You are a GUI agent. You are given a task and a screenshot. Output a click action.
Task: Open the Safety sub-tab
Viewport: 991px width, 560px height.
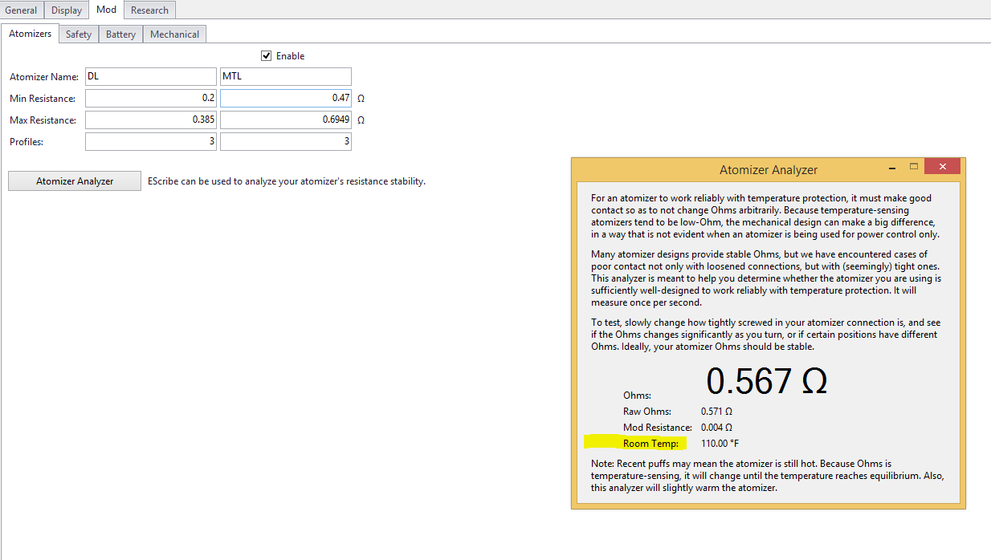pyautogui.click(x=79, y=34)
